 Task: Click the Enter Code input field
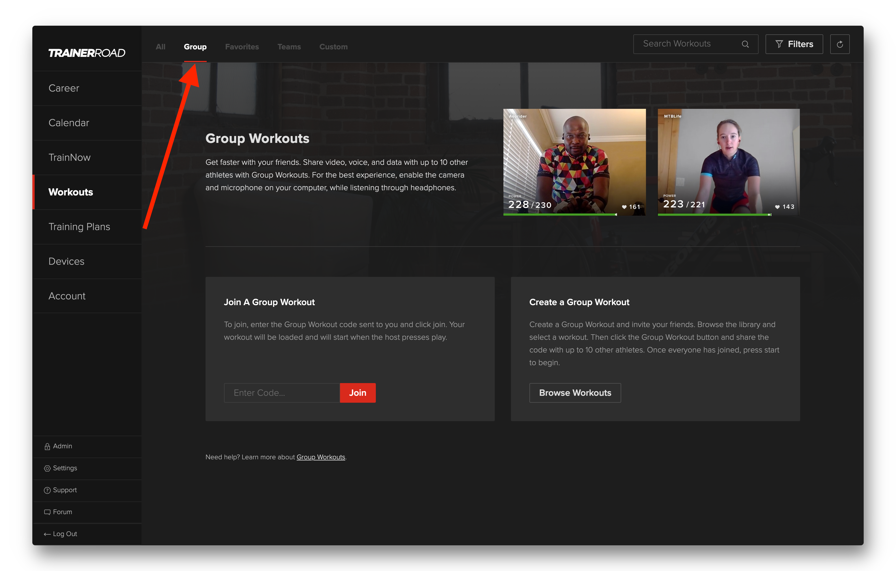point(282,393)
